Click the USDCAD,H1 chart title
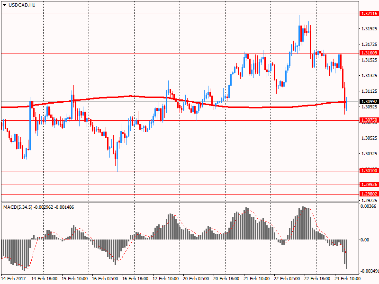Screen dimensions: 379x284 tap(22, 5)
